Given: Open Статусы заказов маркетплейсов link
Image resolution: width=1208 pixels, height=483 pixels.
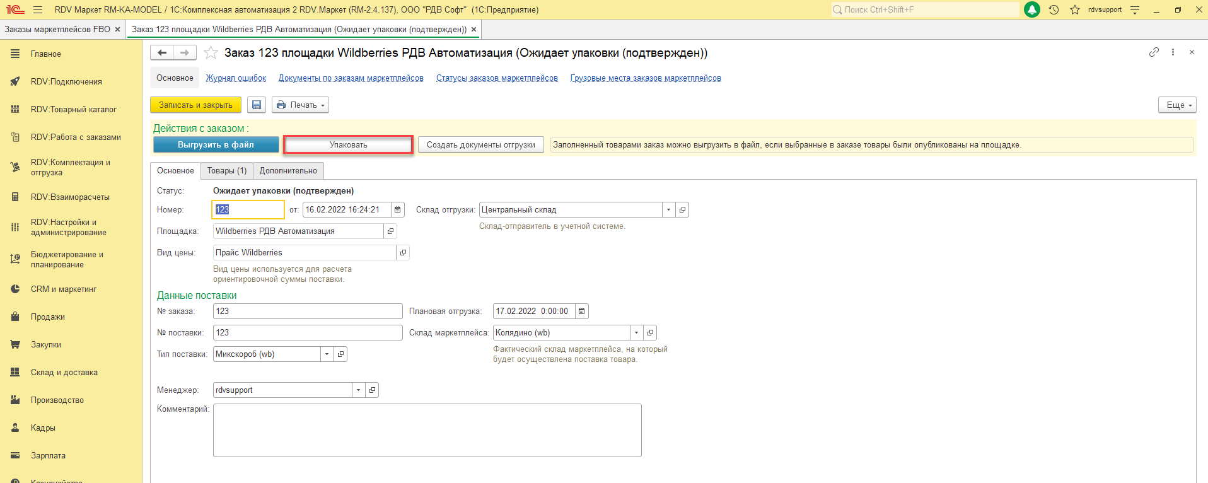Looking at the screenshot, I should click(497, 78).
